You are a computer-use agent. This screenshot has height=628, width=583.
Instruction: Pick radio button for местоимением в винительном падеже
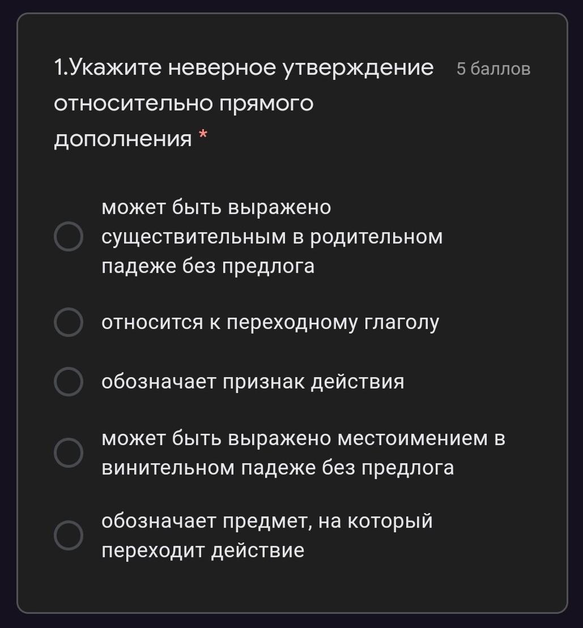69,452
